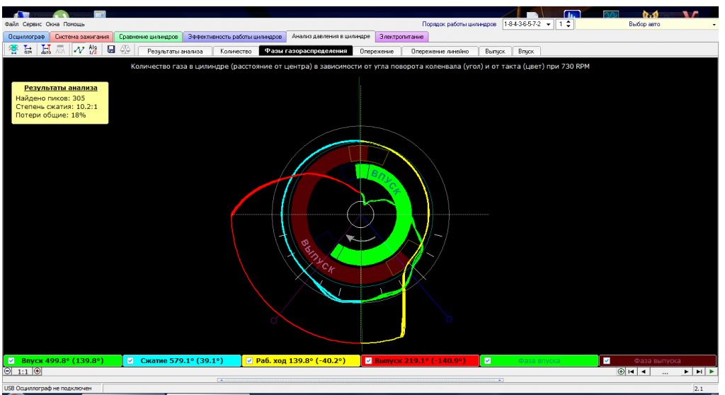
Task: Click the purple circle handle on the diagram
Action: click(274, 320)
